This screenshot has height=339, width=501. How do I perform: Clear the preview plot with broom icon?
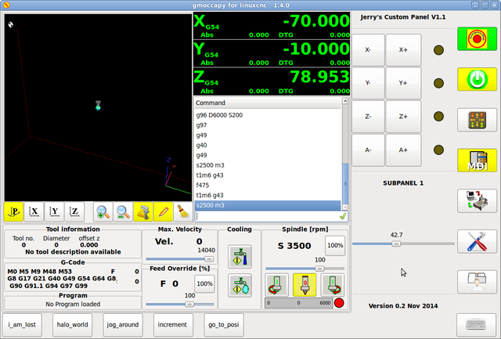tap(182, 211)
